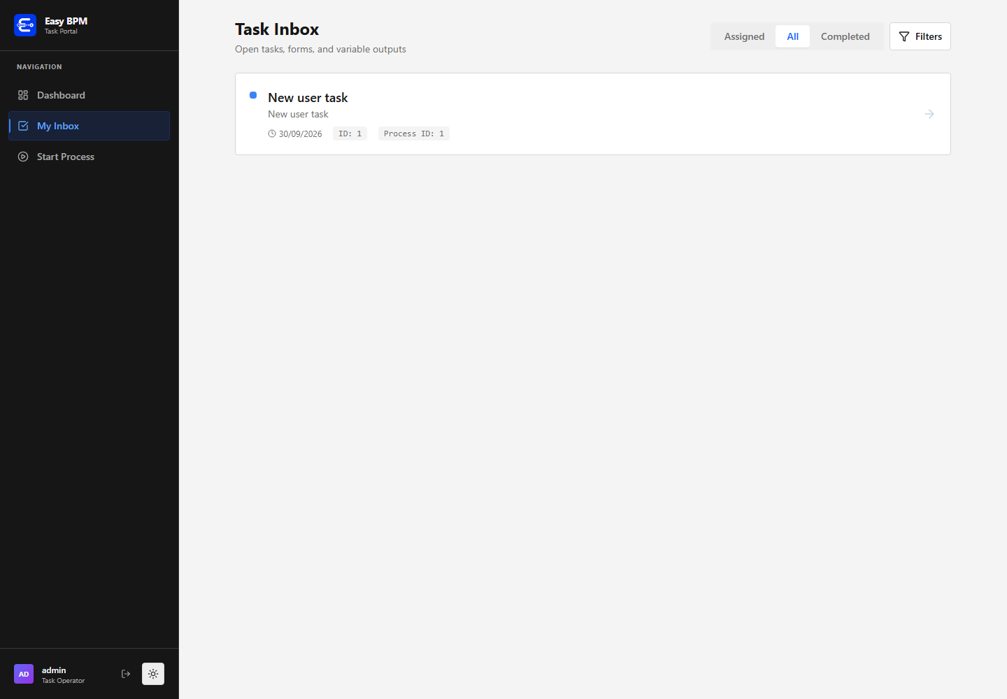1007x699 pixels.
Task: Click the Task Portal subtitle
Action: click(61, 31)
